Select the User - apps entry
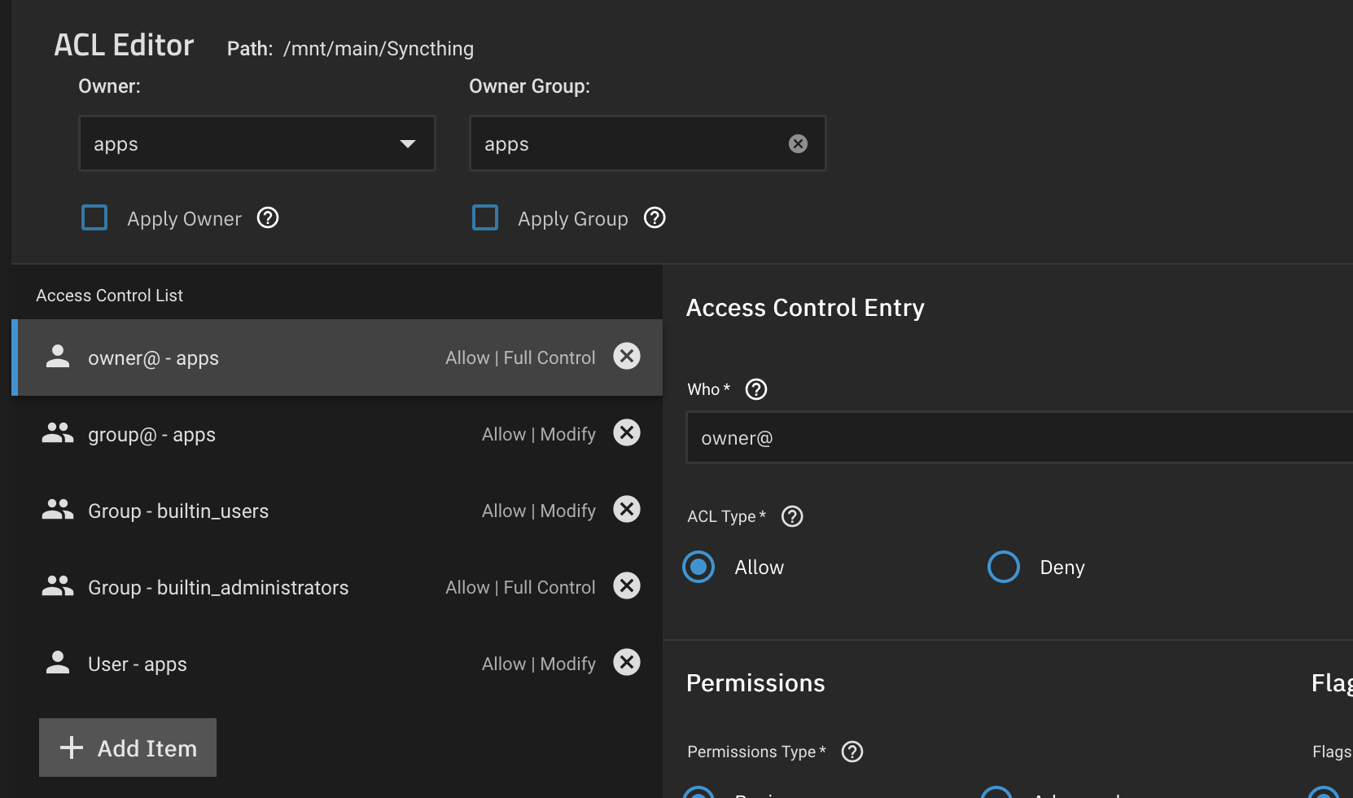Viewport: 1353px width, 798px height. [x=337, y=664]
